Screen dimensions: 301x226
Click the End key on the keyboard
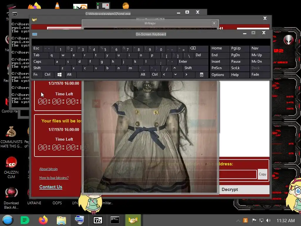(x=220, y=55)
